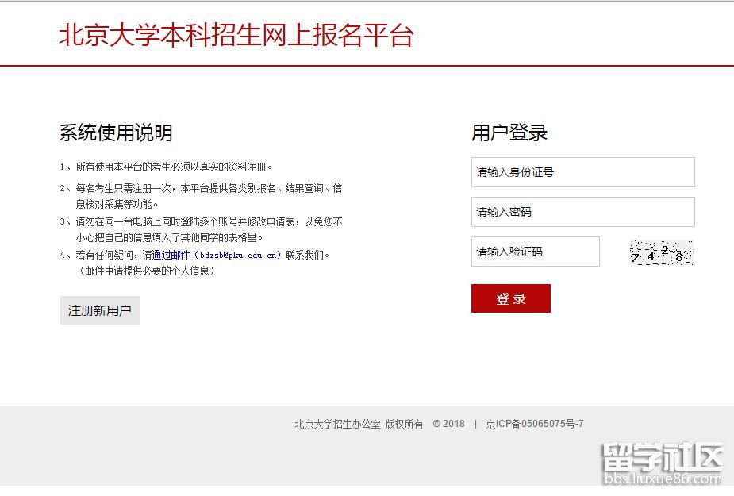
Task: Click 版权所有 text in the footer
Action: (x=405, y=424)
